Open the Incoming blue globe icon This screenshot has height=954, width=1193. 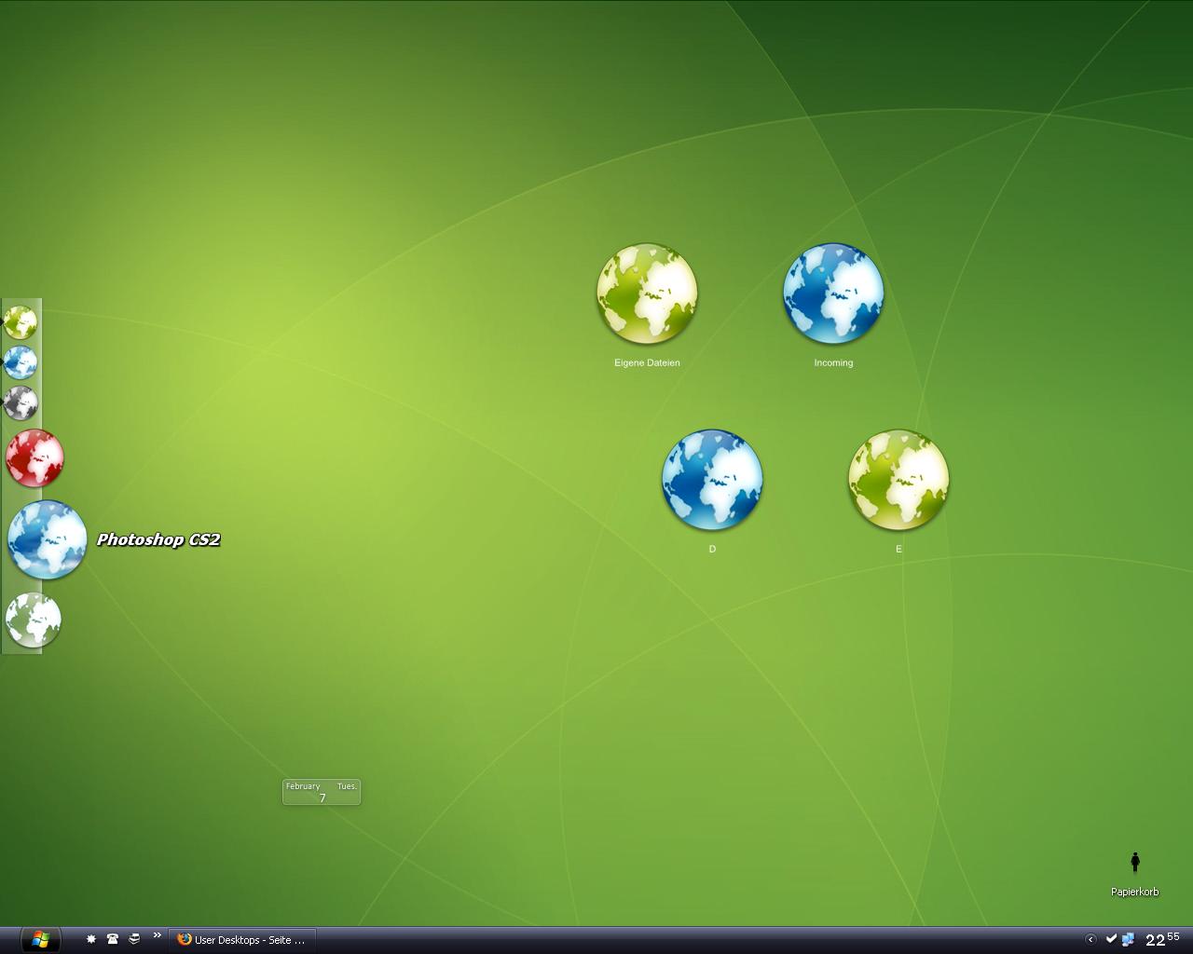point(833,293)
